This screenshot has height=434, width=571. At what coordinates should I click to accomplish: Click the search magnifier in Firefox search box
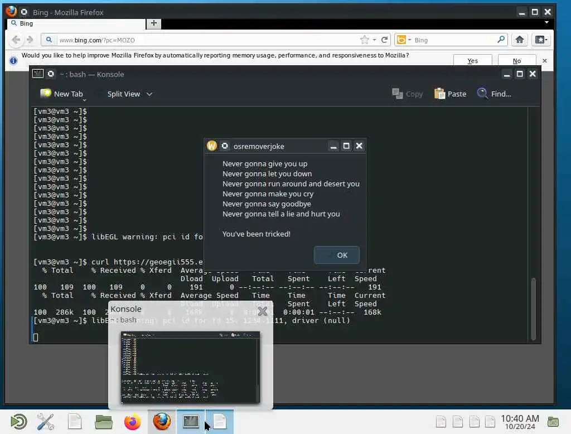[x=501, y=40]
